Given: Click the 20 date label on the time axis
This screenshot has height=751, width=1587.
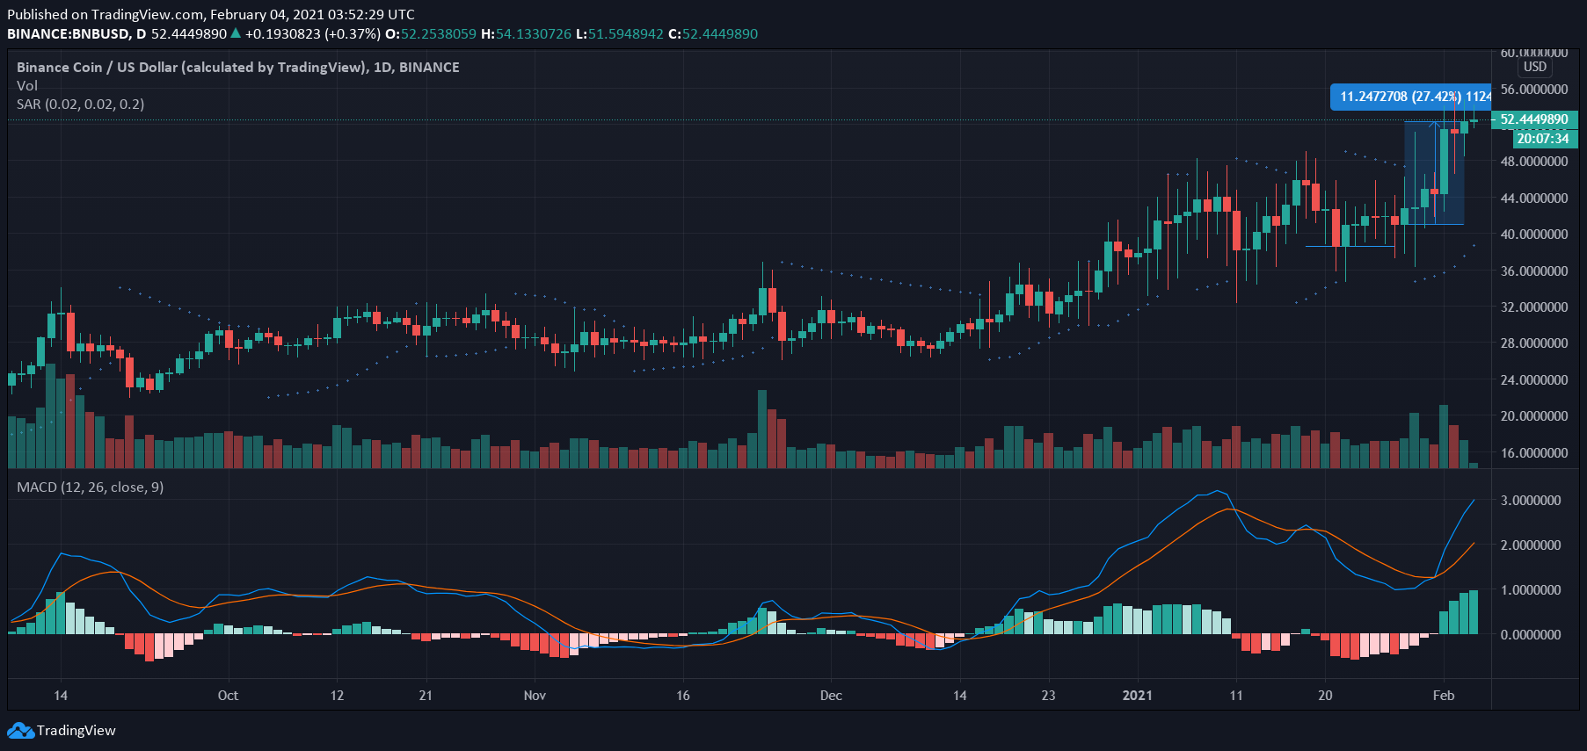Looking at the screenshot, I should [1325, 696].
